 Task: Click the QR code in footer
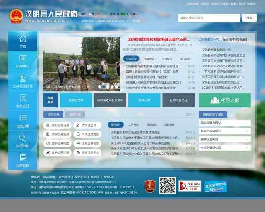point(167,185)
